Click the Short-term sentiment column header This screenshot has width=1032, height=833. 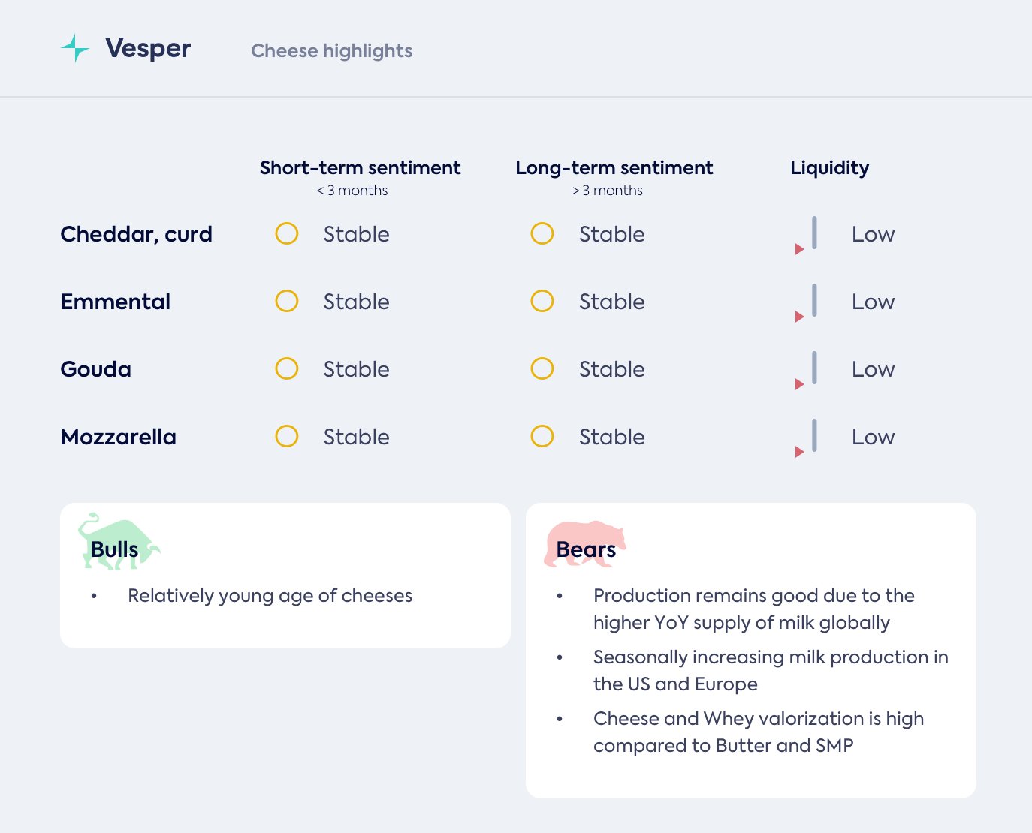pos(361,168)
